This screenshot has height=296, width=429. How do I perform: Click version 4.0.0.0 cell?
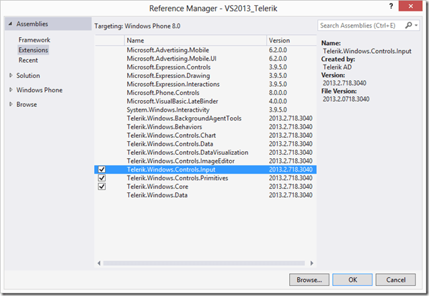click(x=278, y=102)
